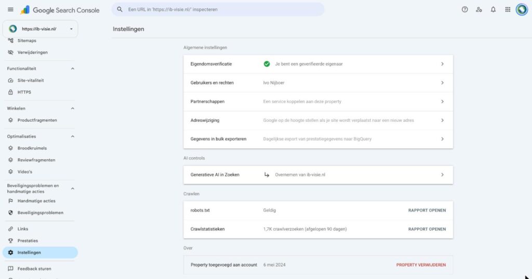Open Handmatige acties in sidebar
The width and height of the screenshot is (532, 279).
point(36,201)
